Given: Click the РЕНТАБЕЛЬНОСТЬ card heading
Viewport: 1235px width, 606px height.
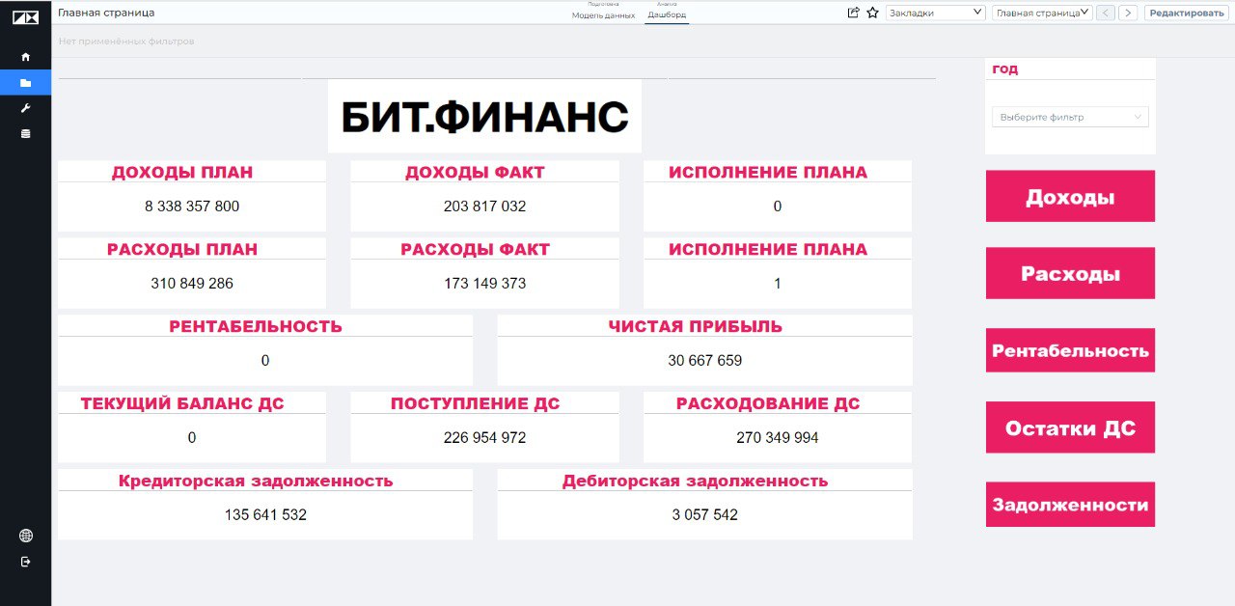Looking at the screenshot, I should point(256,327).
